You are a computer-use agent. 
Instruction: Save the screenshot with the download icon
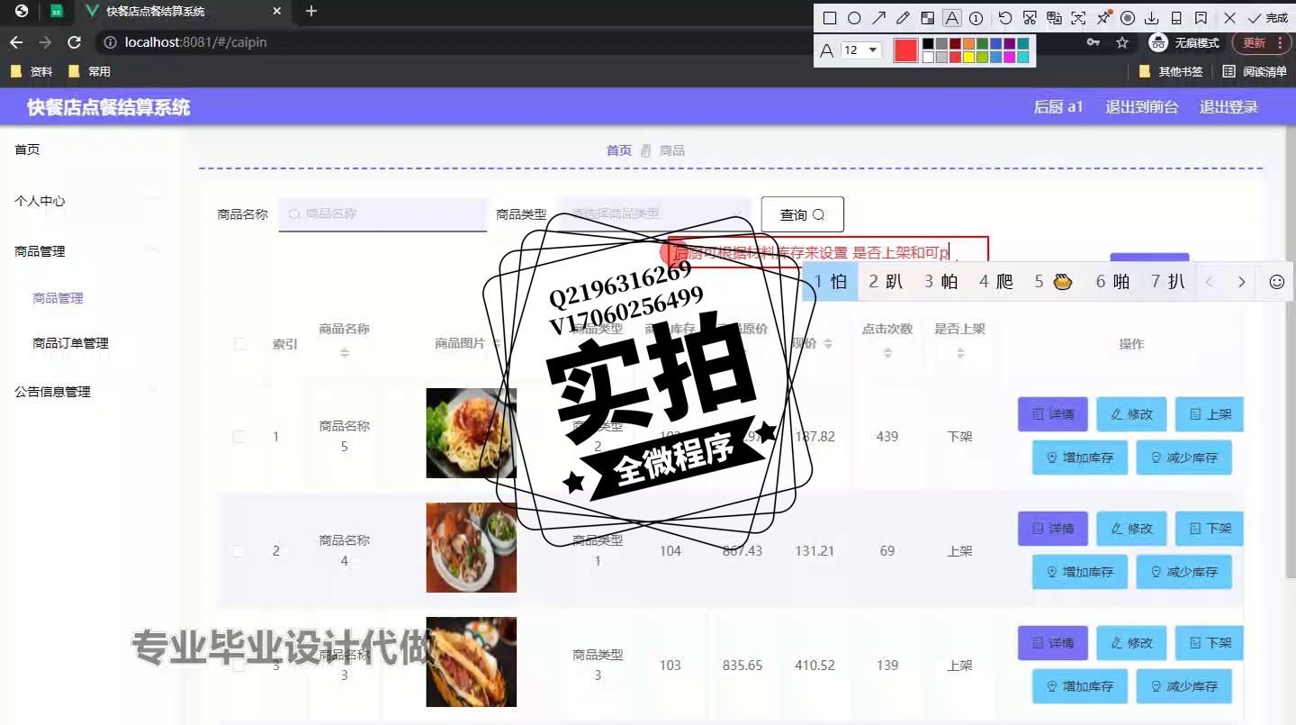[x=1152, y=18]
